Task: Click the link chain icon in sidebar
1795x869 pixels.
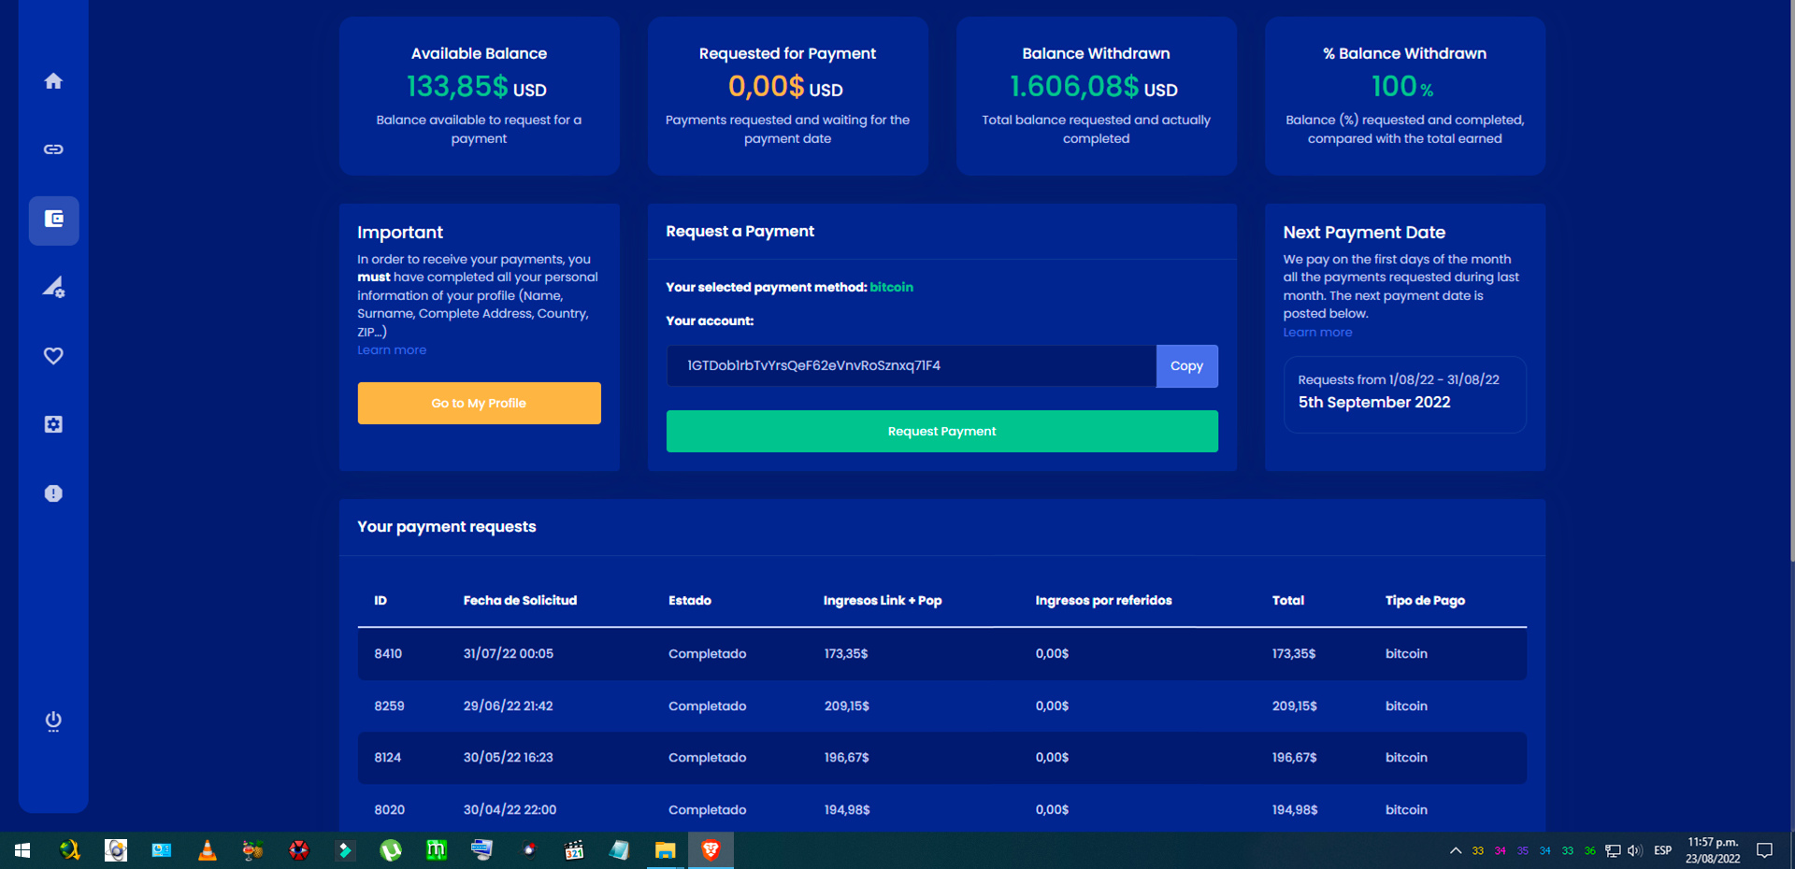Action: (x=53, y=150)
